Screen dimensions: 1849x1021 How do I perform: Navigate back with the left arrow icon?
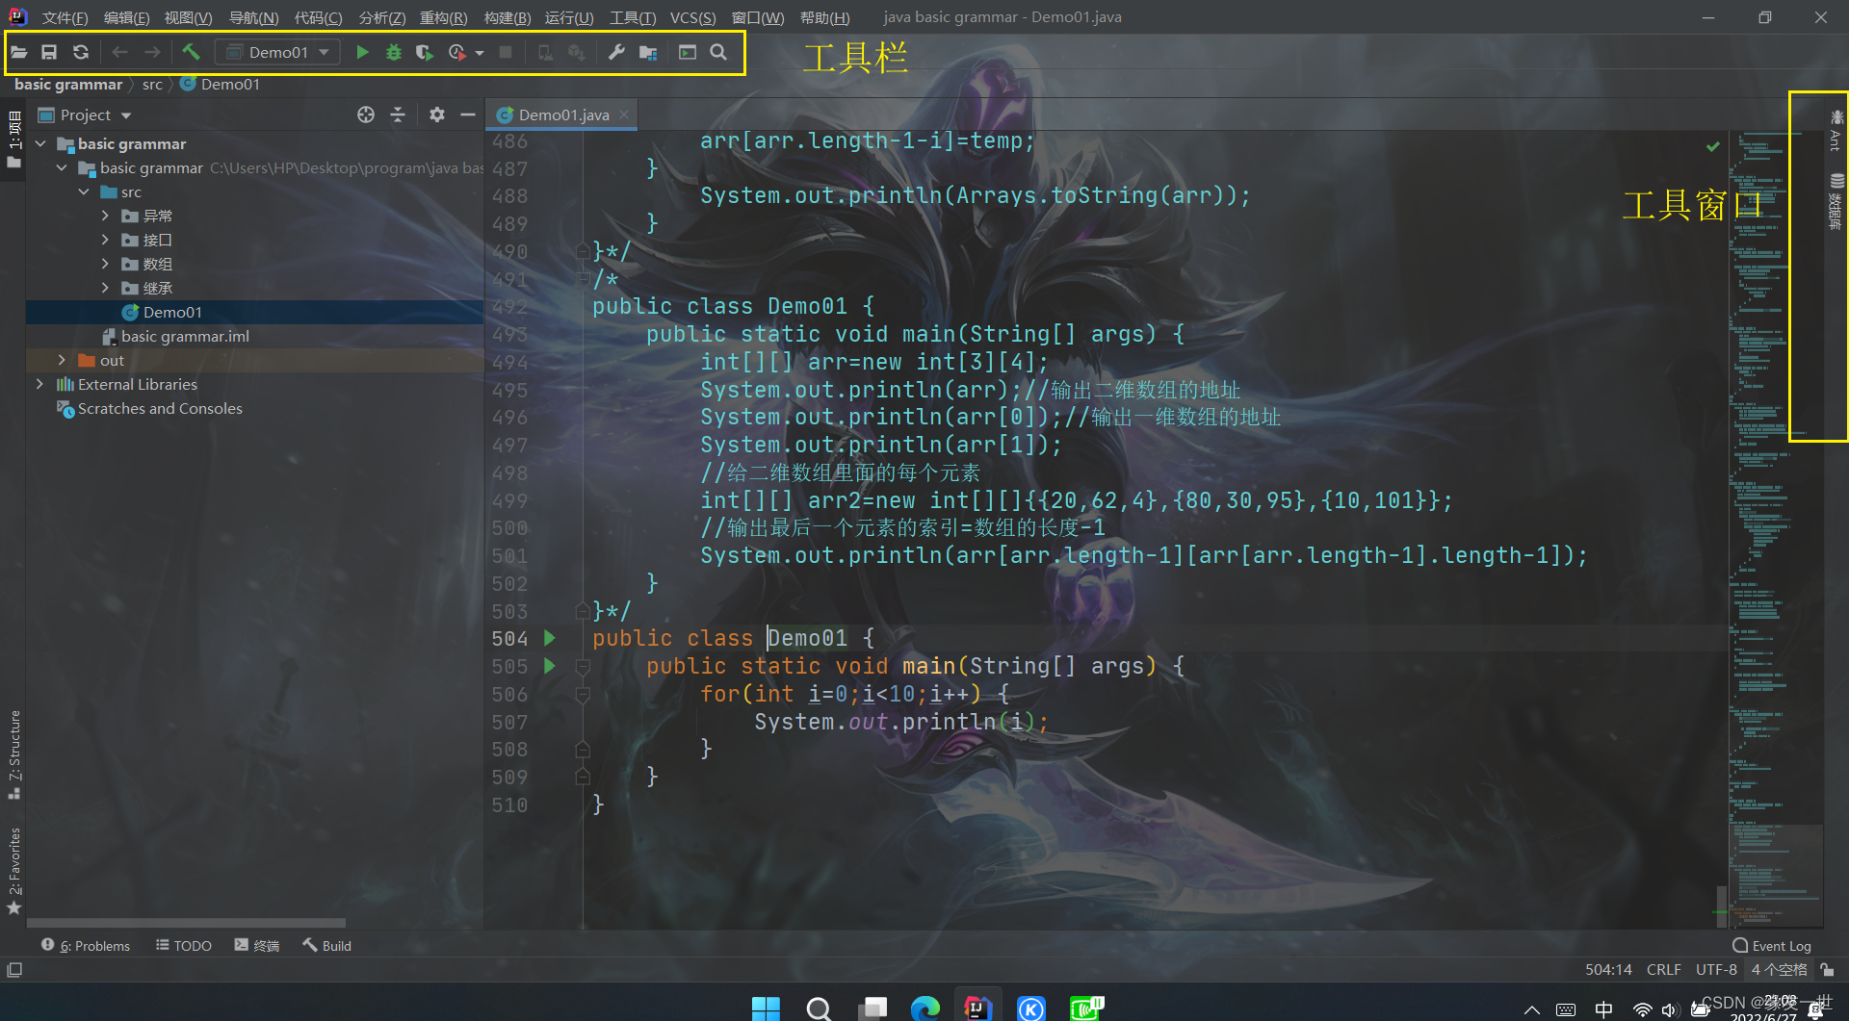pos(119,52)
